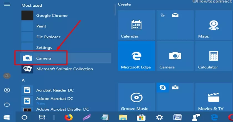Click the Start menu app list scrollbar
This screenshot has height=122, width=233.
[115, 10]
